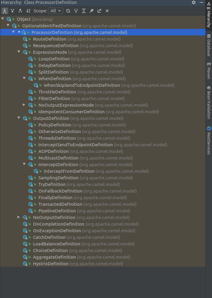The image size is (212, 298).
Task: Open the Maven side tab
Action: coord(209,71)
